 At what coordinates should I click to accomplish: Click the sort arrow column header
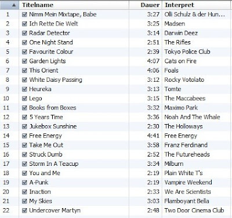point(9,5)
